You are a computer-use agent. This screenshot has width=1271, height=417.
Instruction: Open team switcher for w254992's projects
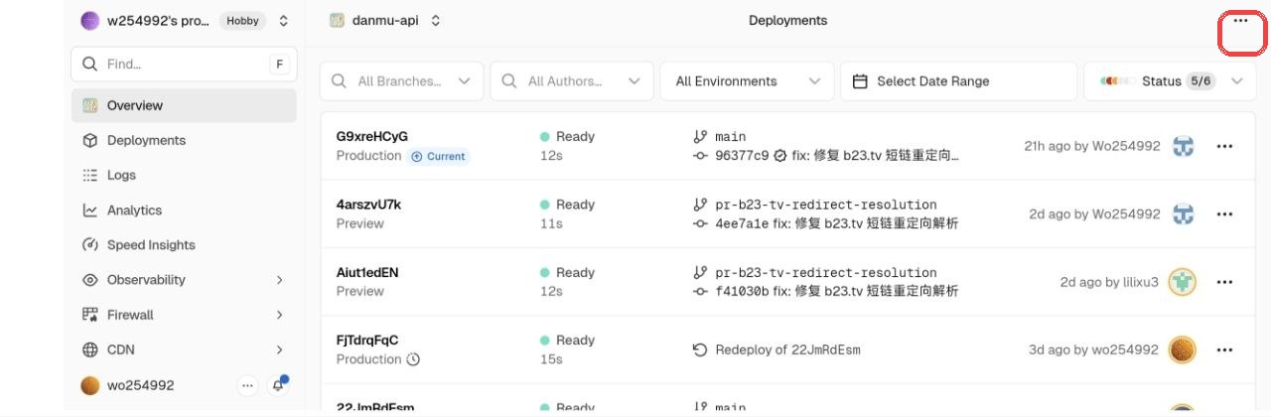point(284,21)
